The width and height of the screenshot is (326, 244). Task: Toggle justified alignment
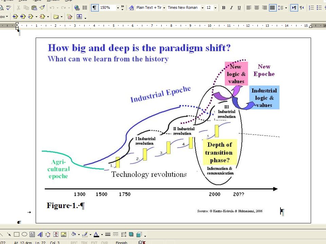272,8
